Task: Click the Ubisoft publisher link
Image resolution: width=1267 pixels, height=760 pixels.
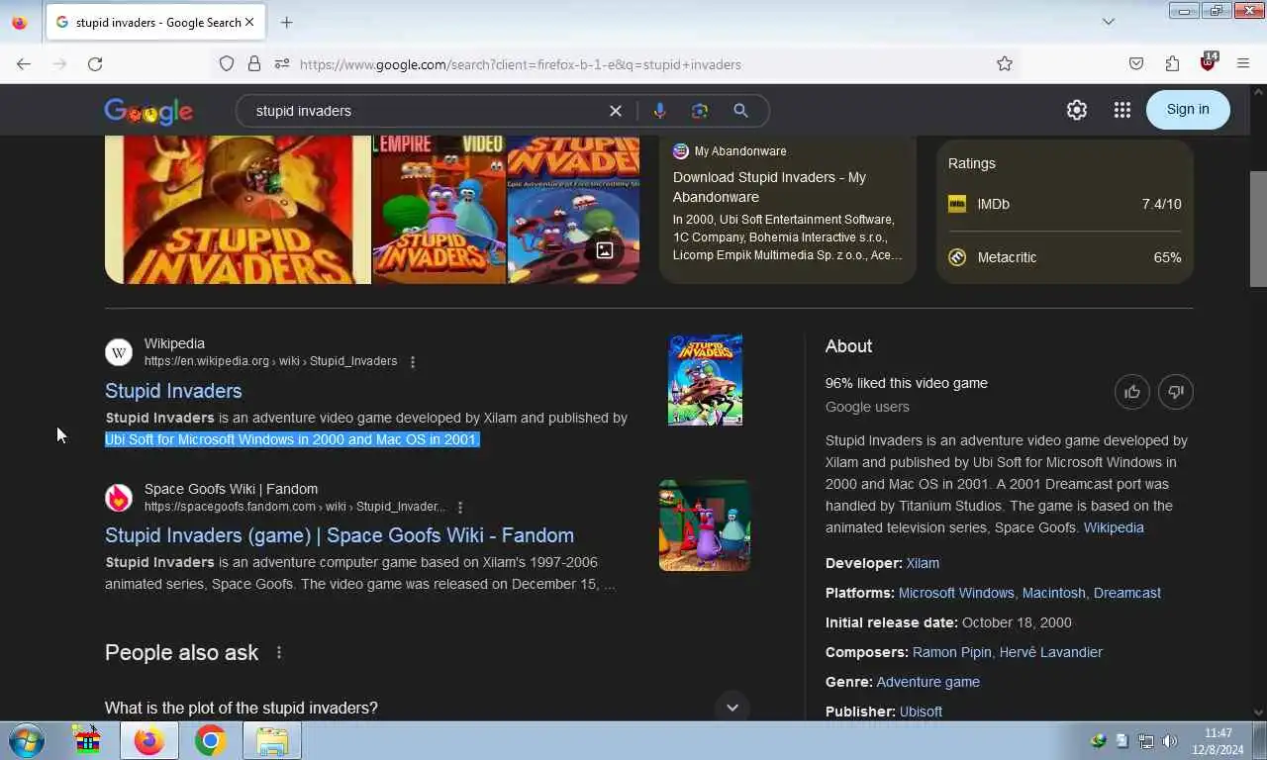Action: point(921,712)
